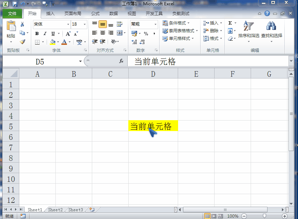Image resolution: width=298 pixels, height=219 pixels.
Task: Click the AutoSum sigma icon
Action: pyautogui.click(x=230, y=23)
